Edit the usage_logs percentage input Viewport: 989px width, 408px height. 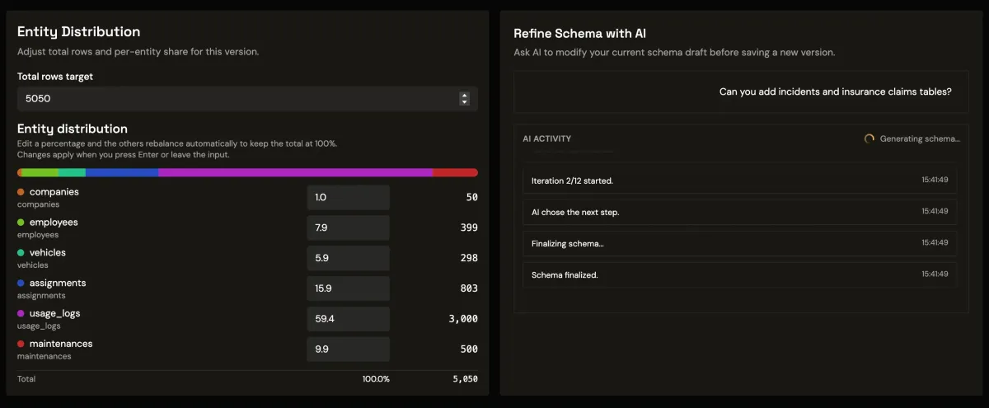pyautogui.click(x=348, y=319)
